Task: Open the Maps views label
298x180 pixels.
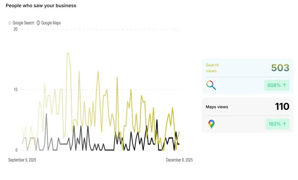Action: coord(217,107)
